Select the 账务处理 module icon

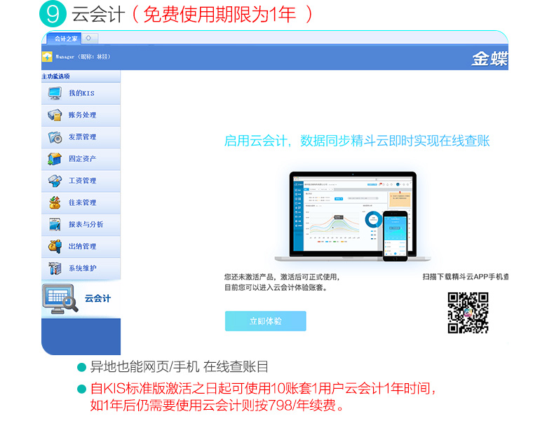click(x=55, y=116)
